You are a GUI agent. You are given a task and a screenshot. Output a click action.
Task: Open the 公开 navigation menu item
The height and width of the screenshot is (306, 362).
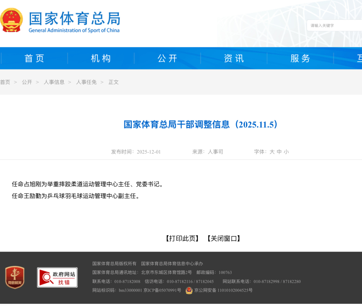point(167,58)
